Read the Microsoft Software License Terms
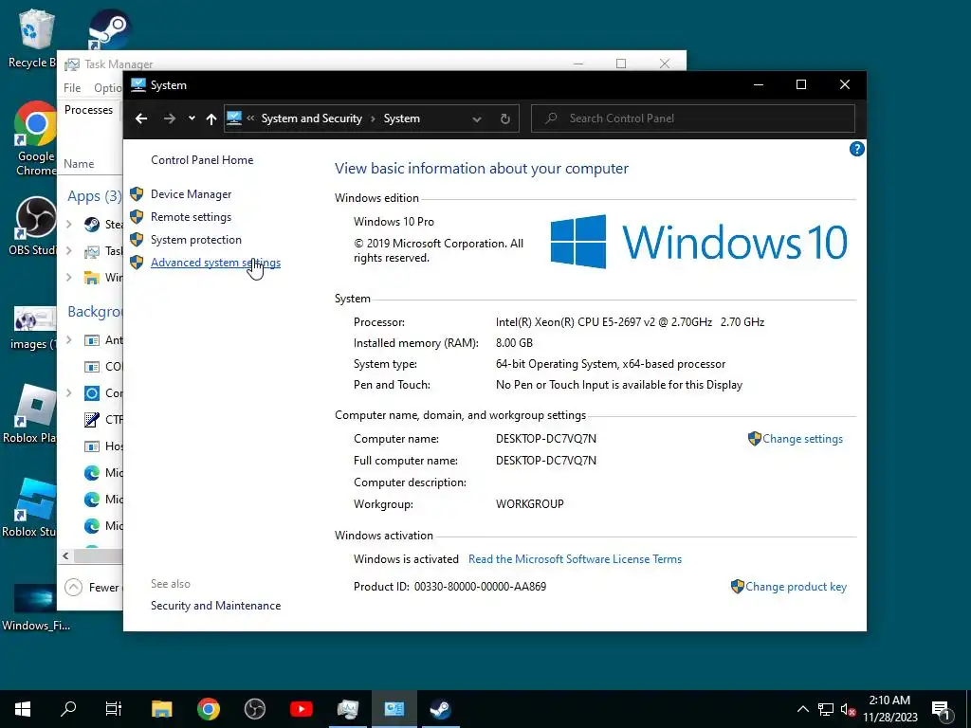Screen dimensions: 971x728 pos(575,559)
